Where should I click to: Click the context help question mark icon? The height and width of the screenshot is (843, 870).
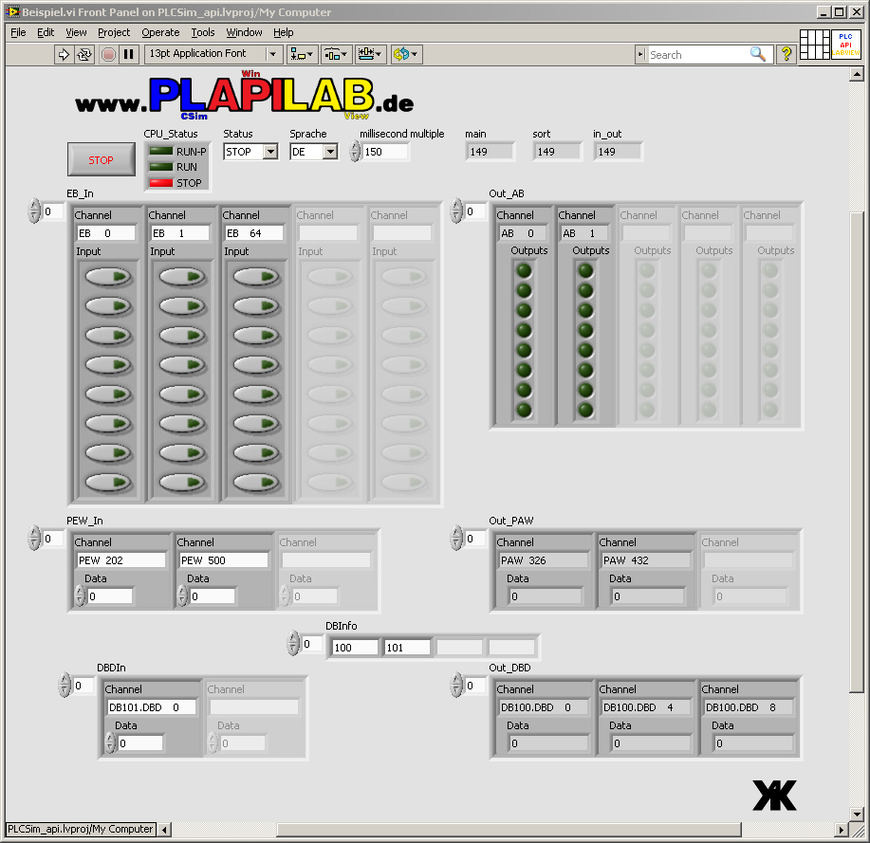(x=786, y=54)
